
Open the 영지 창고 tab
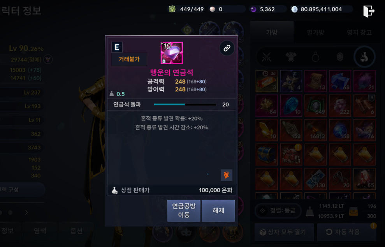pyautogui.click(x=359, y=32)
